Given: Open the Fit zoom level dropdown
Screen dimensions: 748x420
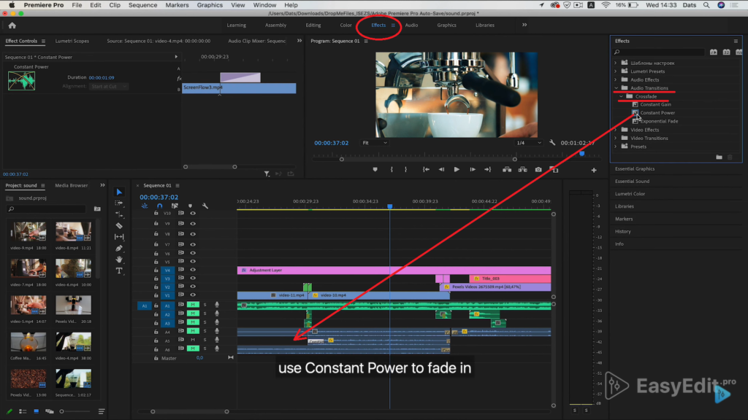Looking at the screenshot, I should pyautogui.click(x=375, y=143).
